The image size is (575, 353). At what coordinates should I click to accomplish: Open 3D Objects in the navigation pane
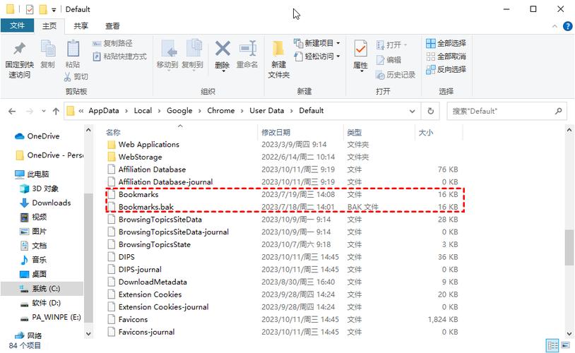(40, 189)
